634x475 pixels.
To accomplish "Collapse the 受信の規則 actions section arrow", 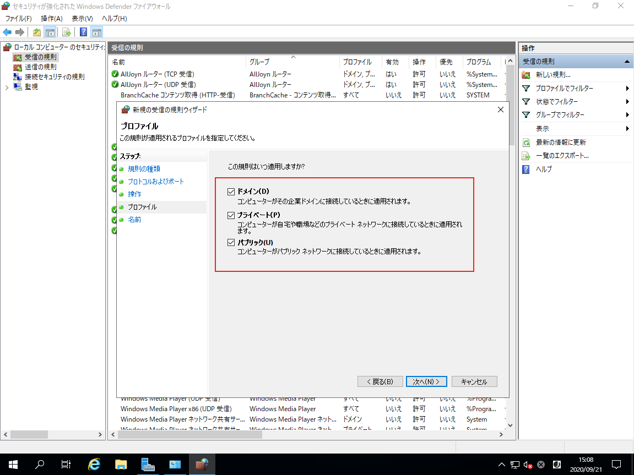I will [627, 62].
